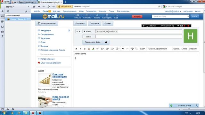Screen dimensions: 205x115
Task: Open the font color picker
Action: tap(89, 49)
